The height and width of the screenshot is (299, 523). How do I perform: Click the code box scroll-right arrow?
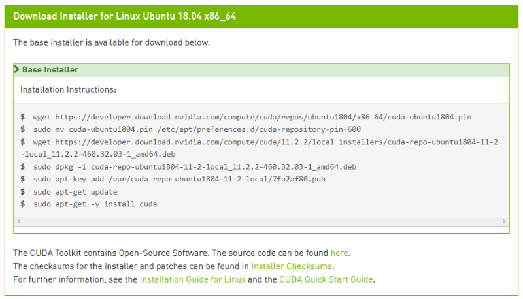(504, 222)
